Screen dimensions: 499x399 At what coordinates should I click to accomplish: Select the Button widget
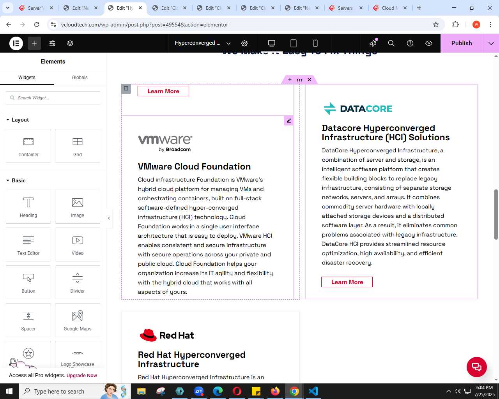[x=28, y=282]
